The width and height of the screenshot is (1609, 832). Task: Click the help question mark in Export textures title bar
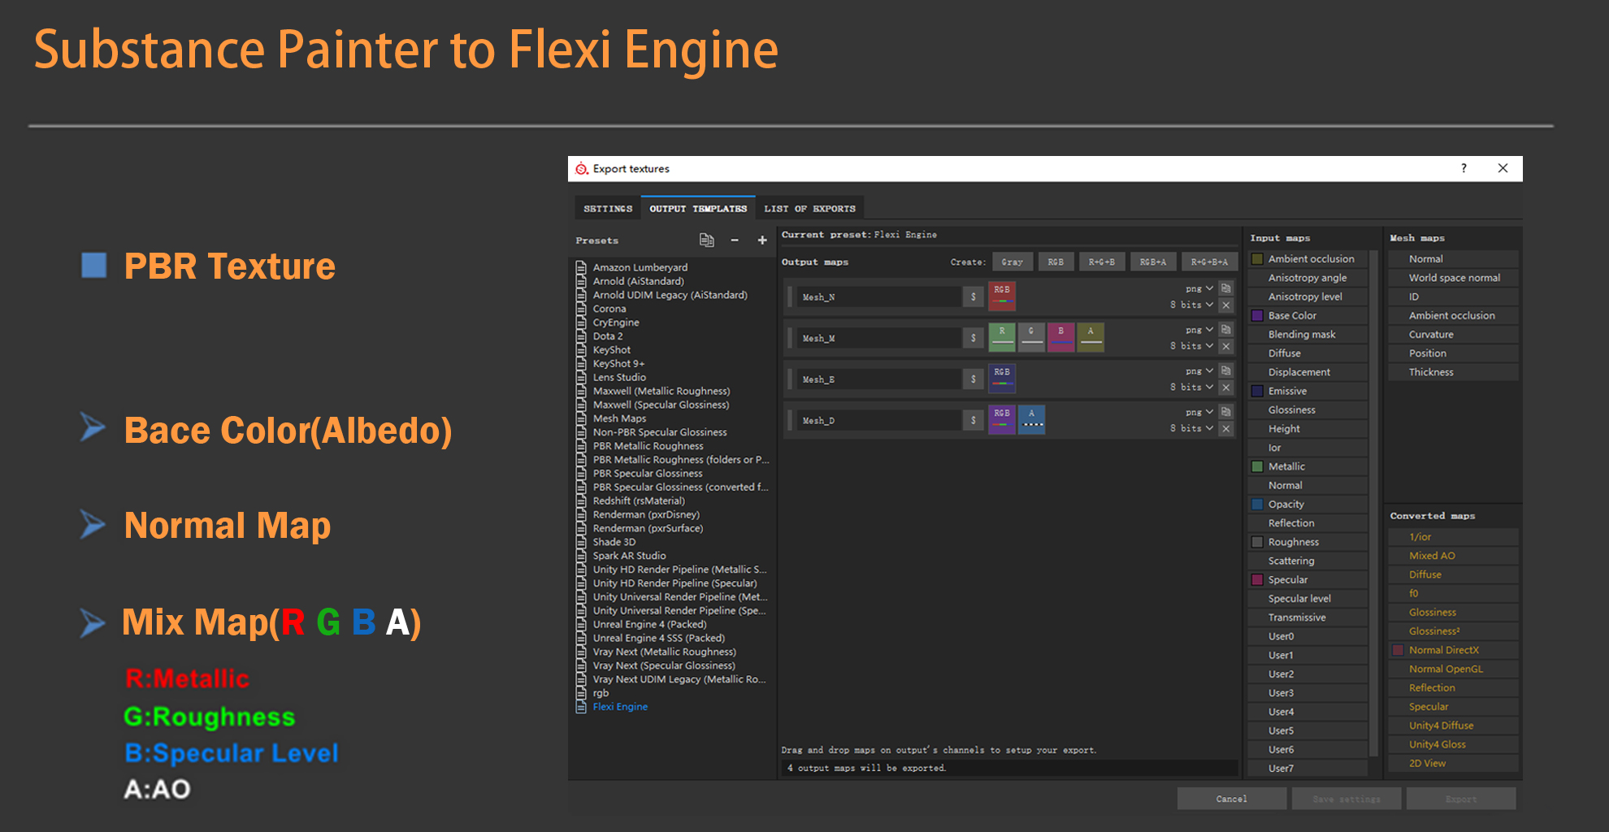1464,168
